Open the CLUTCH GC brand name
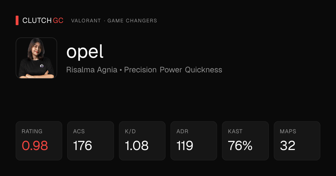This screenshot has height=176, width=336. (x=43, y=20)
